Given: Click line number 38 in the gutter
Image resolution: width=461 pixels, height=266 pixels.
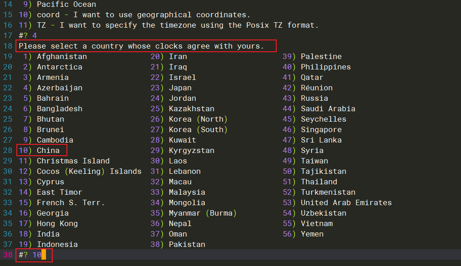Looking at the screenshot, I should (7, 255).
